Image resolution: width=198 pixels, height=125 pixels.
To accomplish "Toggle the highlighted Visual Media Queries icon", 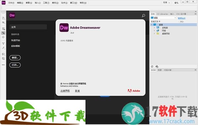I will coord(3,33).
